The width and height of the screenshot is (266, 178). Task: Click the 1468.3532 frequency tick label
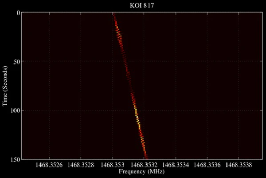pyautogui.click(x=144, y=165)
